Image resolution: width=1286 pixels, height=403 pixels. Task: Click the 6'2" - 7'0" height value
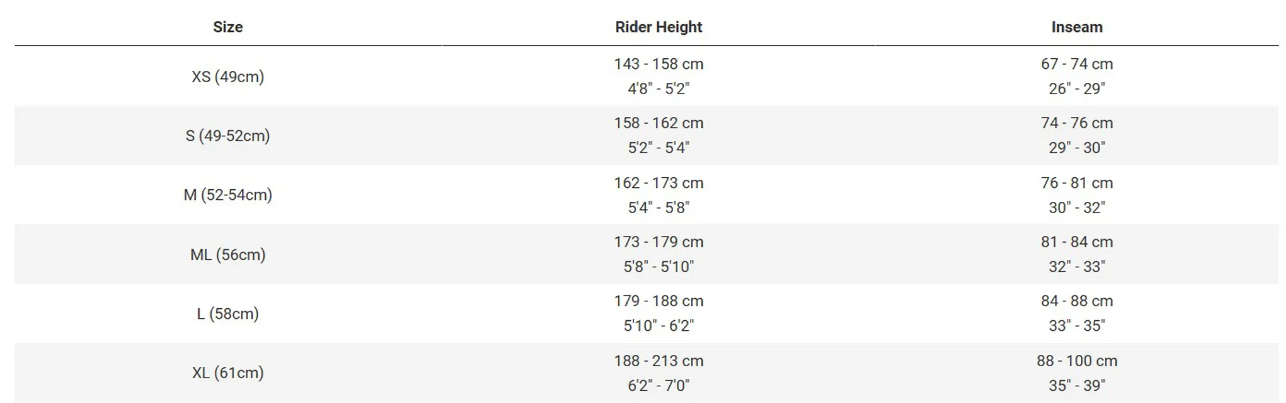click(x=658, y=386)
